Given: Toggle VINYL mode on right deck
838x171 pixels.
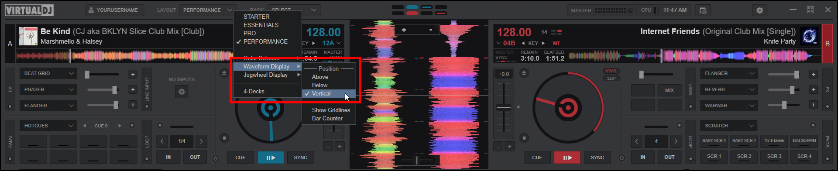Looking at the screenshot, I should point(611,71).
